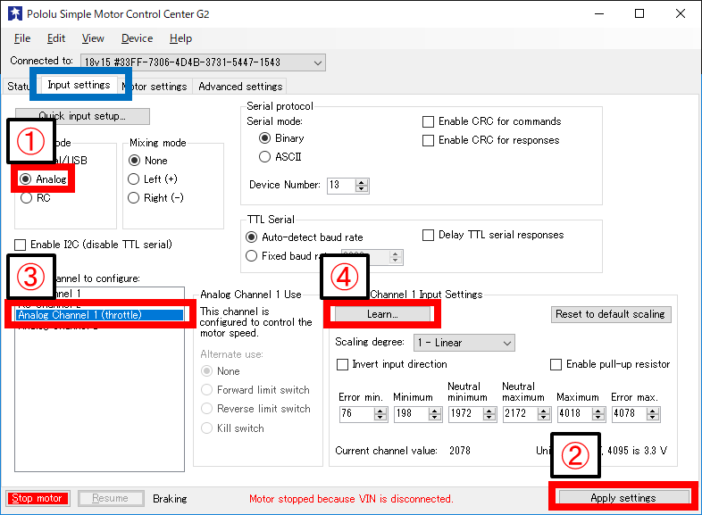The height and width of the screenshot is (515, 702).
Task: Click the Braking status text
Action: (x=170, y=499)
